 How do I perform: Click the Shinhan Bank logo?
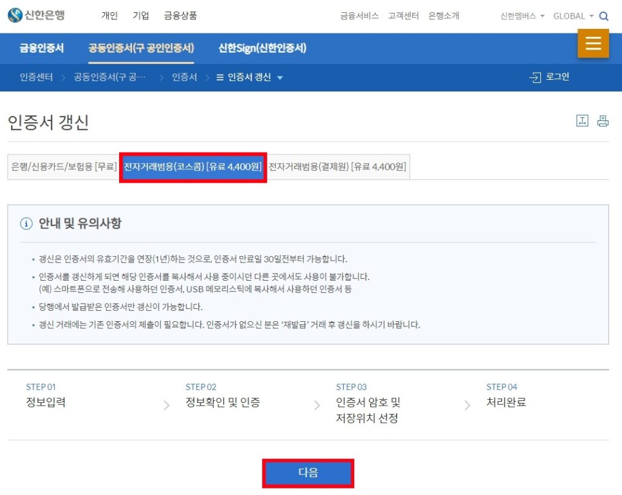point(36,15)
